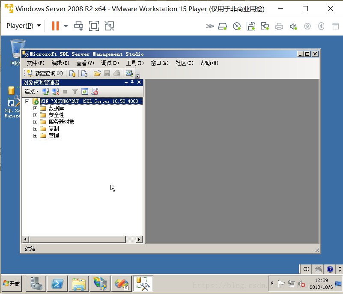Viewport: 343px width, 294px height.
Task: Toggle auto-hide pin on Object Explorer panel
Action: pos(132,82)
